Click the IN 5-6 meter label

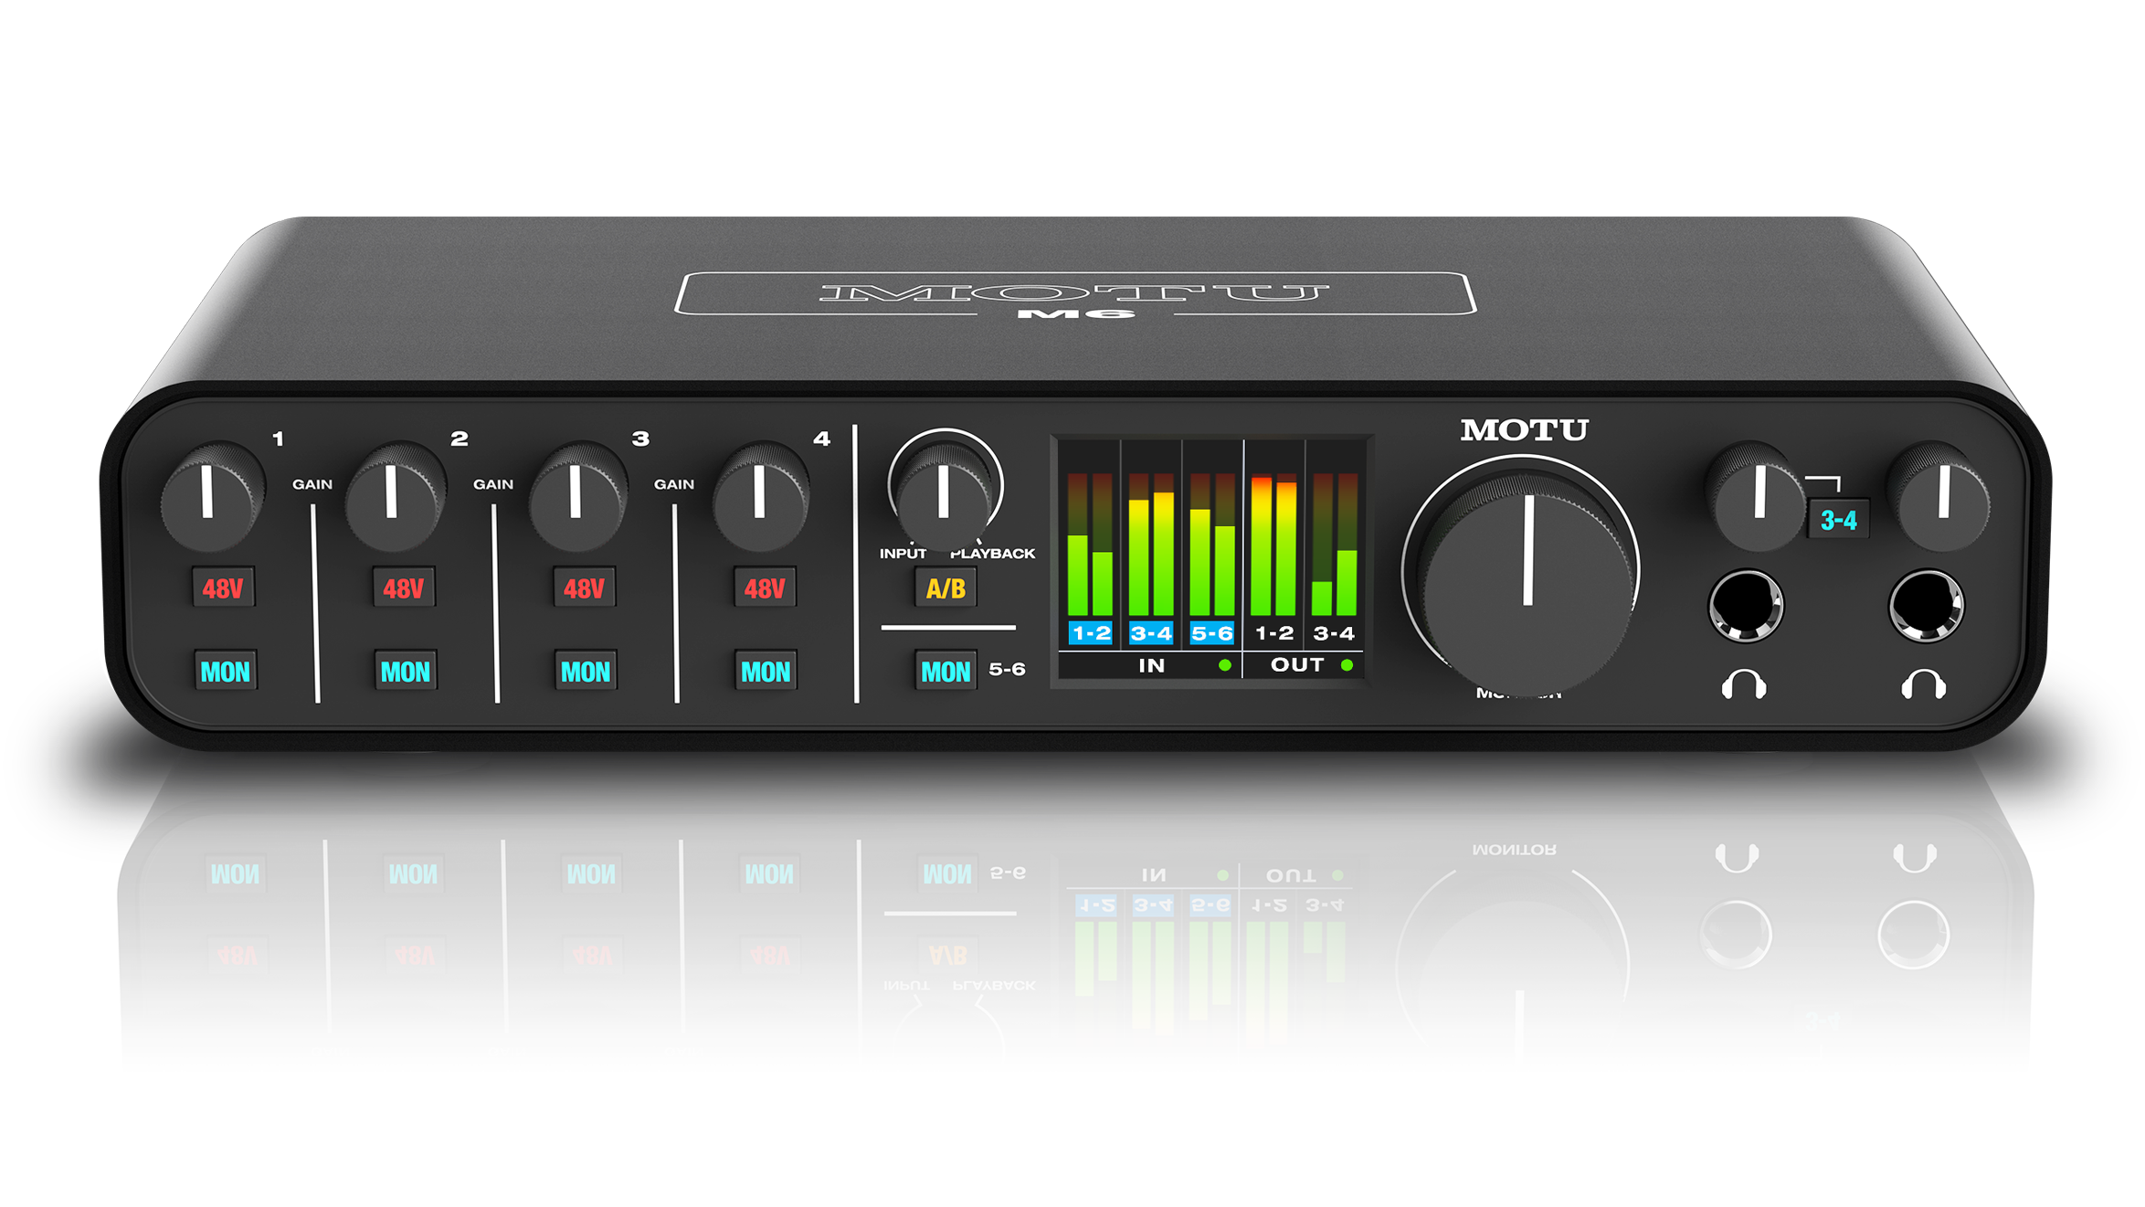coord(1212,632)
